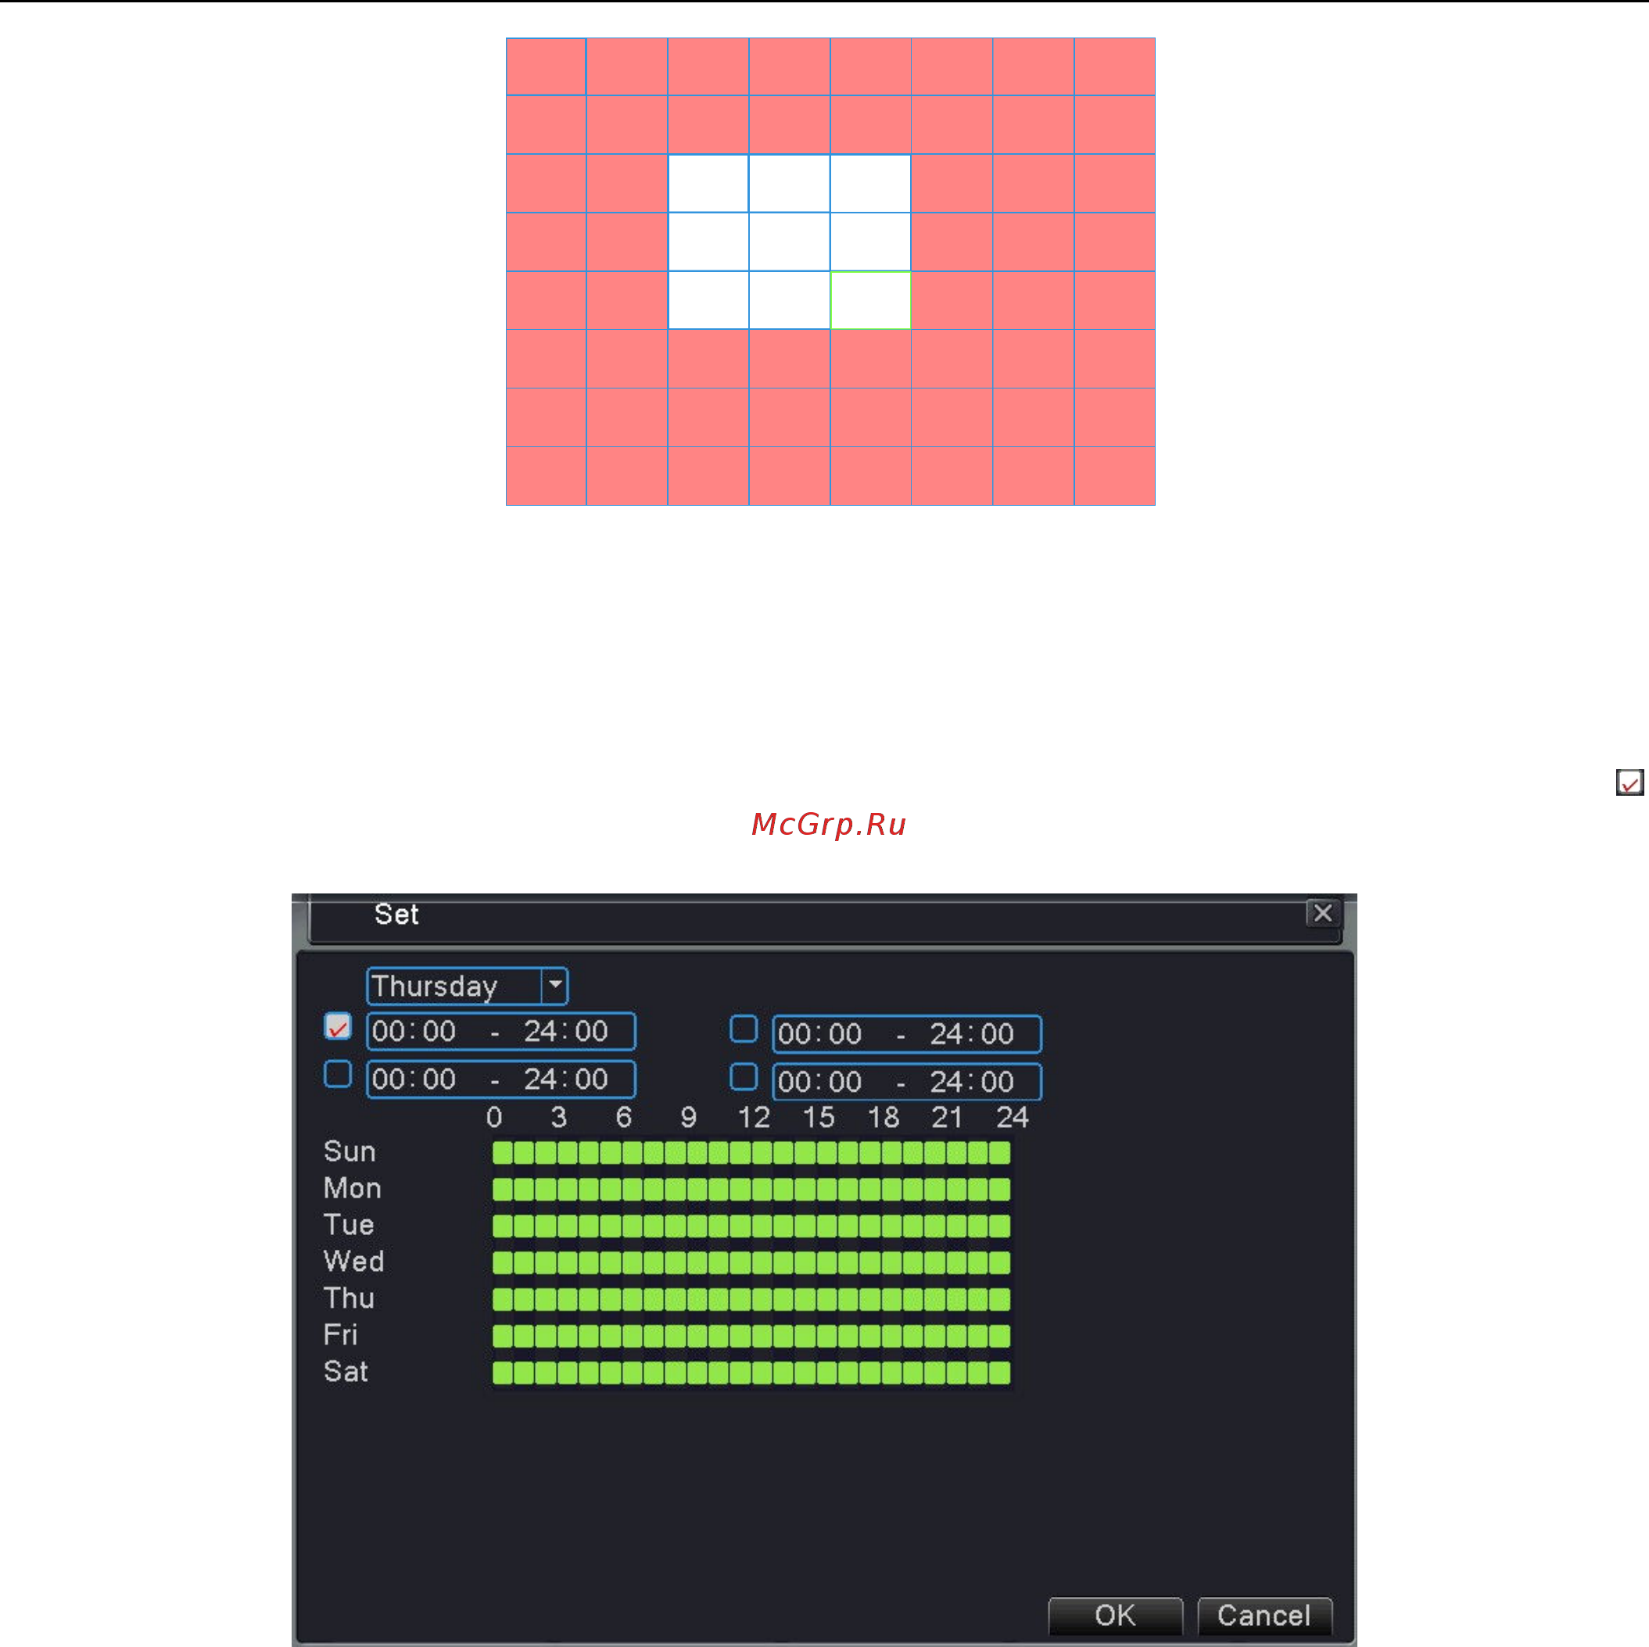
Task: Click the top-left white cell in region grid
Action: click(708, 183)
